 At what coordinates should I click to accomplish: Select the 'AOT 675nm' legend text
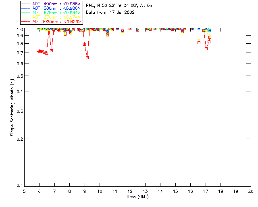45,13
